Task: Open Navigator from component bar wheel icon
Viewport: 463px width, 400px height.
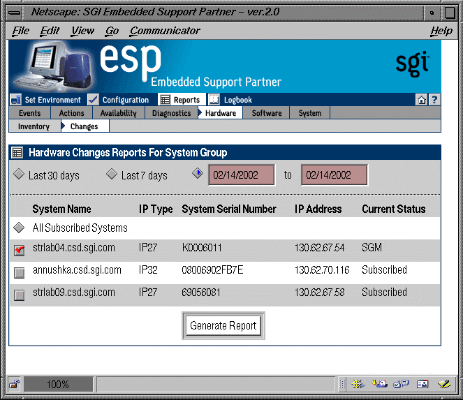Action: [358, 384]
